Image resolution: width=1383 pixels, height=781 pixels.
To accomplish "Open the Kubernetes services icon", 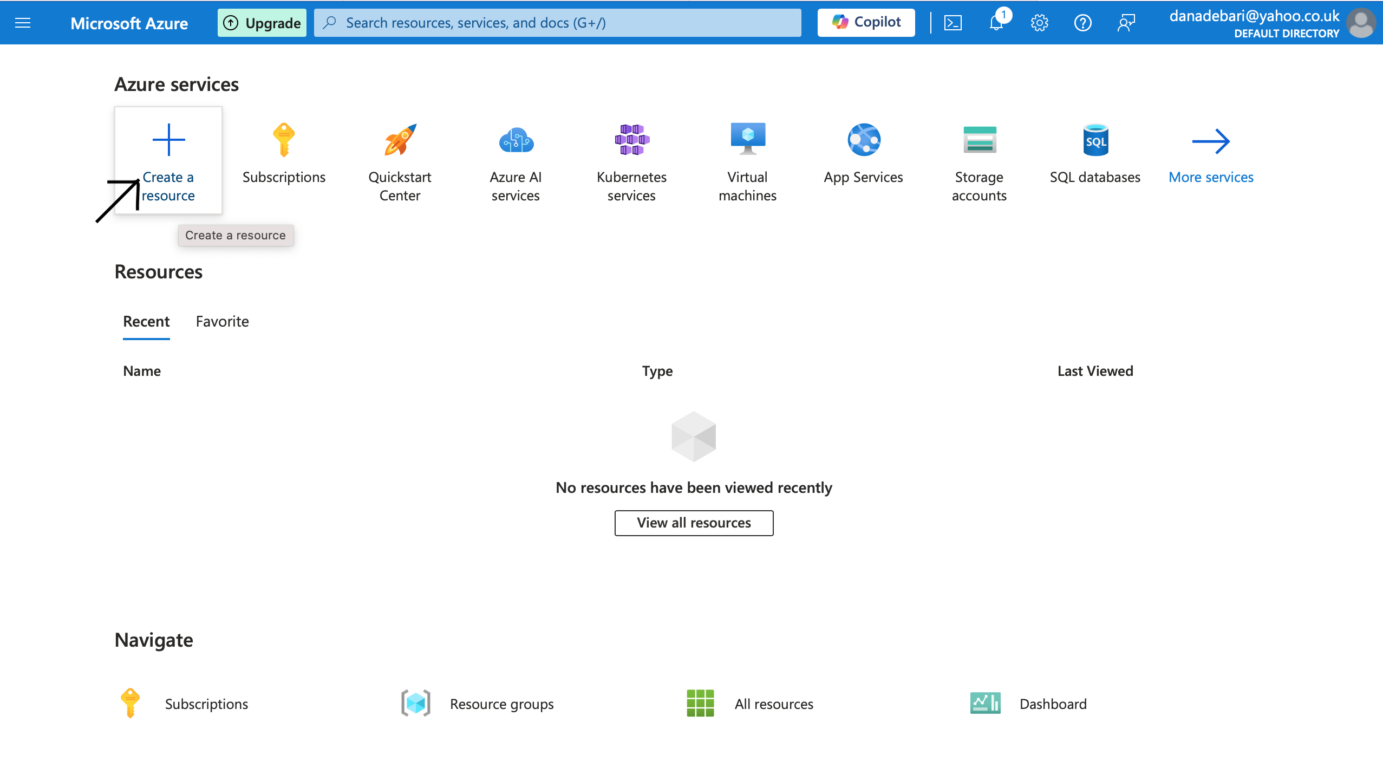I will (x=631, y=140).
